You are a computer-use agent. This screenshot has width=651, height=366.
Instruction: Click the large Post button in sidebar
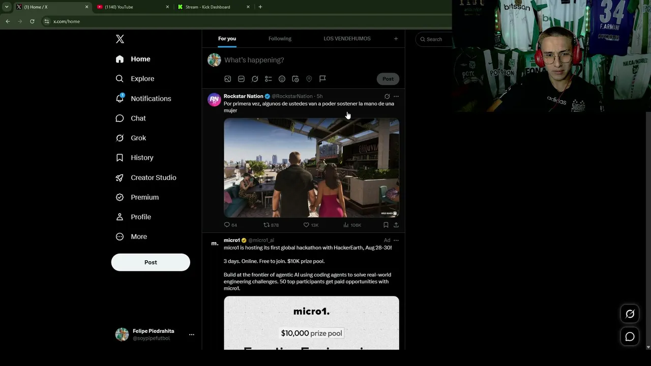pyautogui.click(x=151, y=262)
